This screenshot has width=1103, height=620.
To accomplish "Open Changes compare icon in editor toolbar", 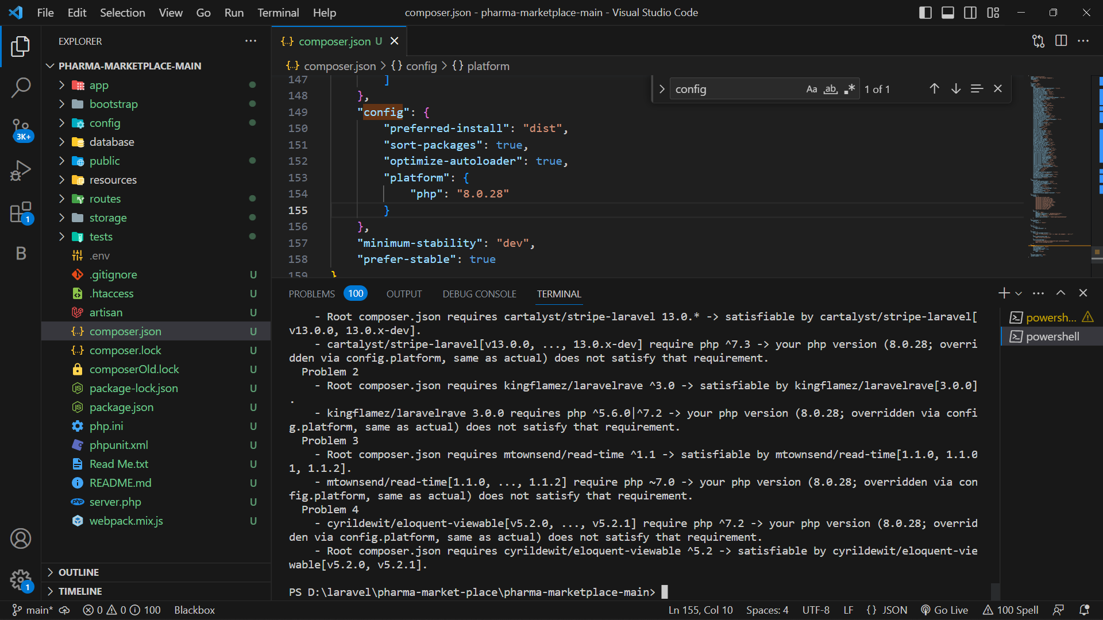I will pyautogui.click(x=1038, y=41).
